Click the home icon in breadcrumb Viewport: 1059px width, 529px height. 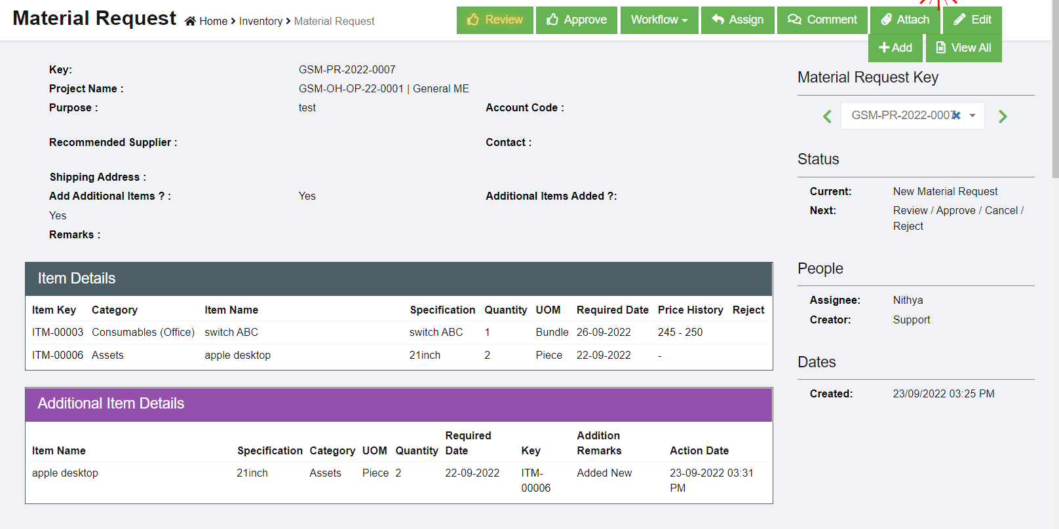click(190, 21)
